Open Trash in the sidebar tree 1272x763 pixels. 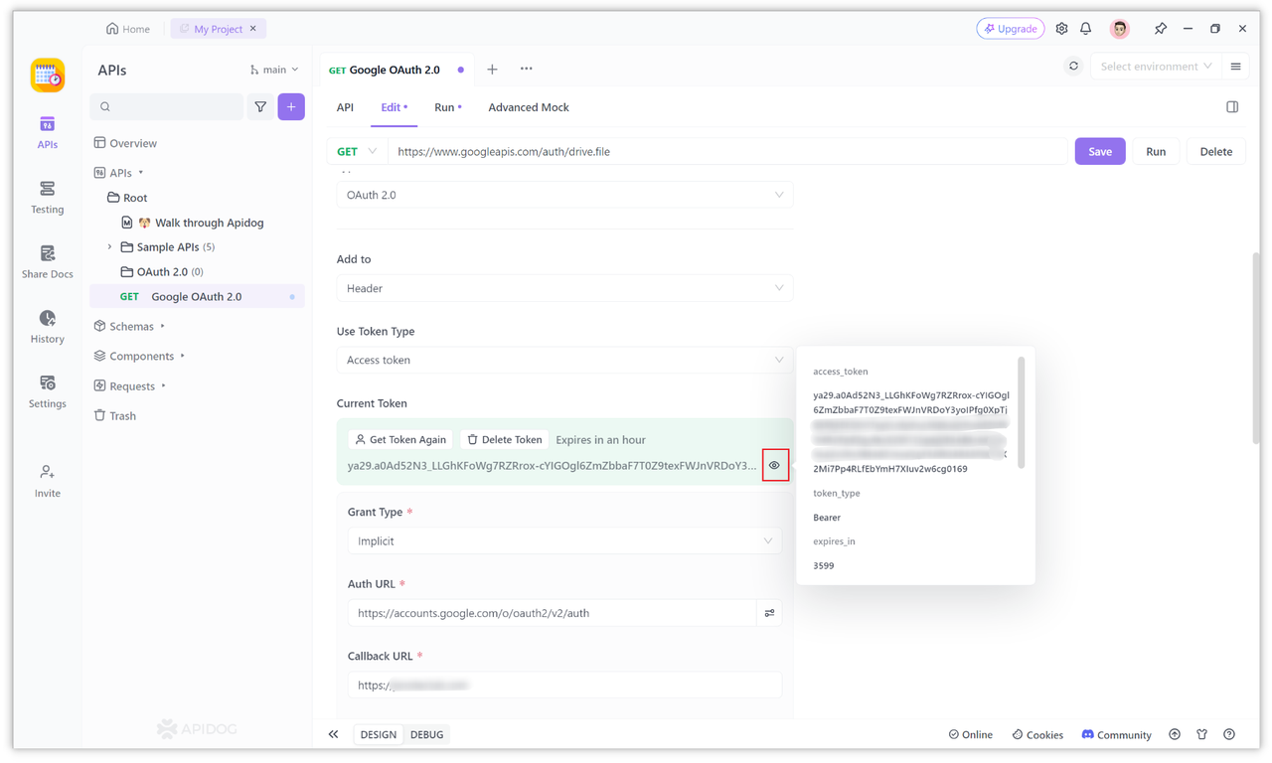(x=114, y=415)
